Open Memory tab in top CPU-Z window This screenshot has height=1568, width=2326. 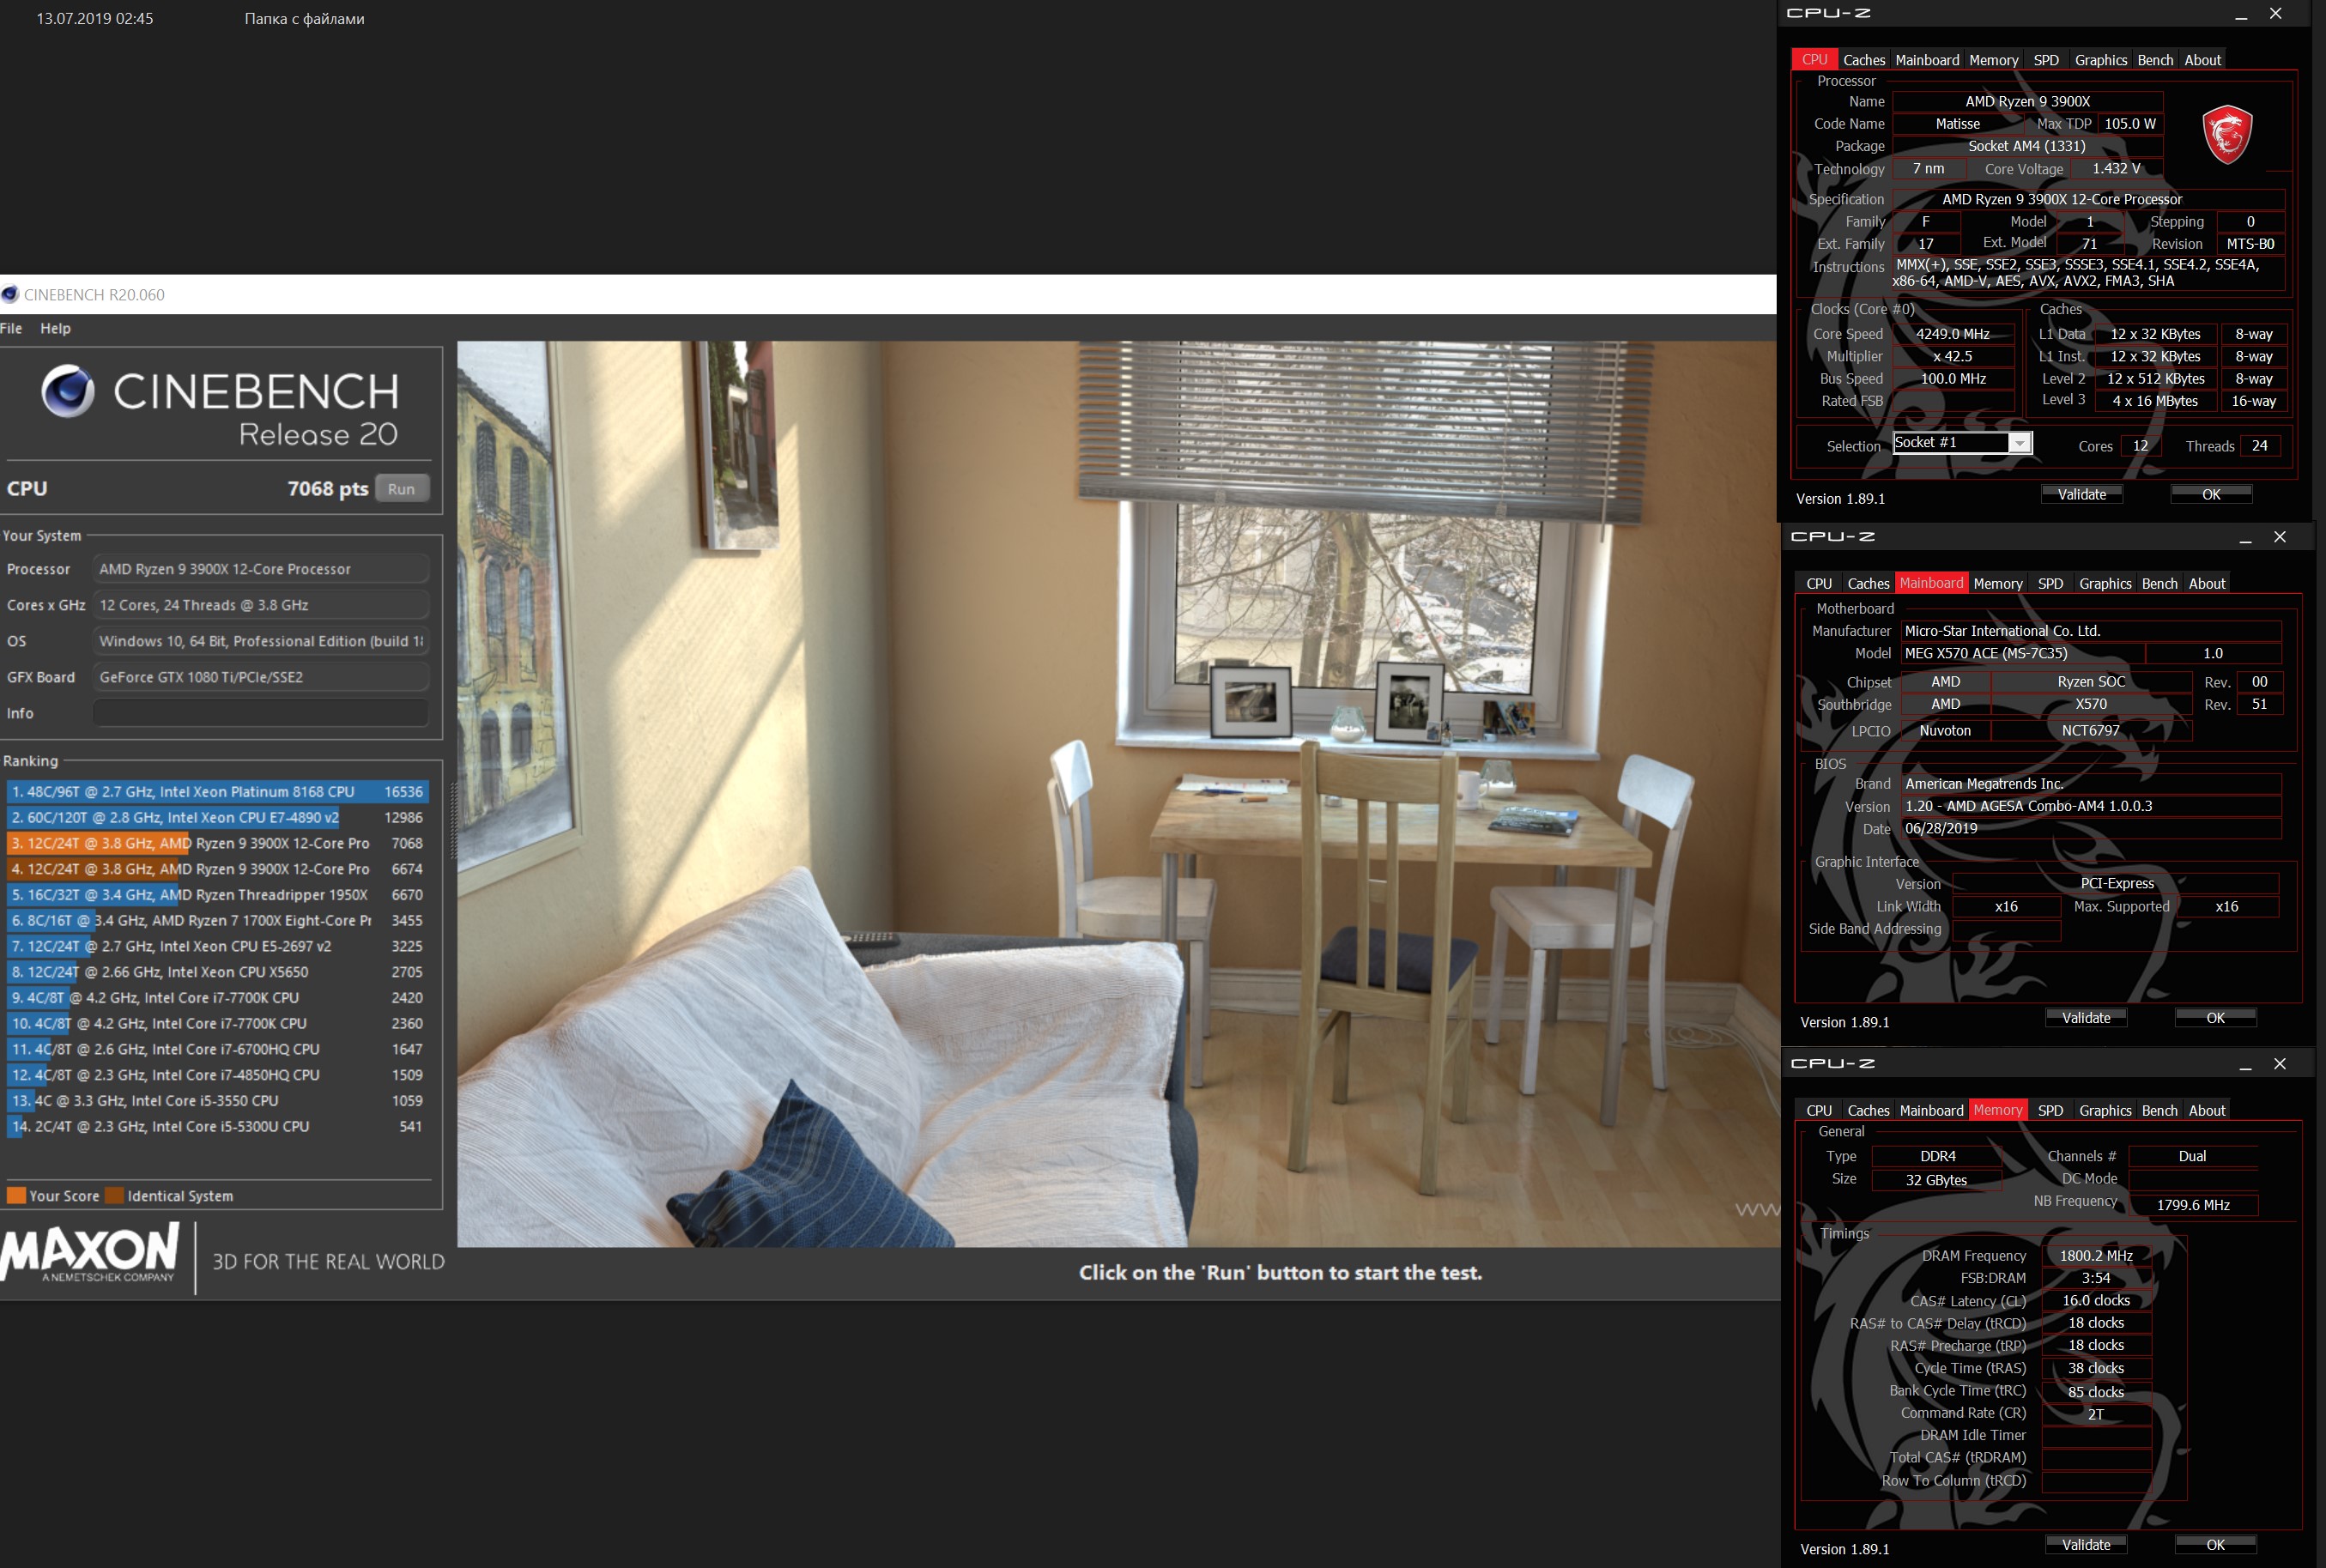pos(1993,60)
